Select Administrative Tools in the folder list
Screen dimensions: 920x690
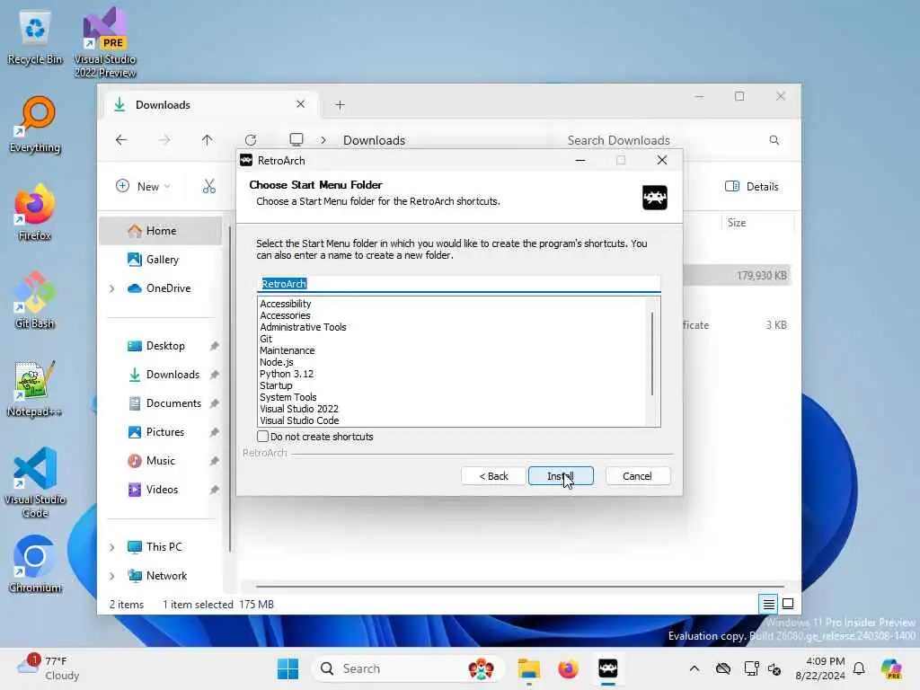point(303,327)
